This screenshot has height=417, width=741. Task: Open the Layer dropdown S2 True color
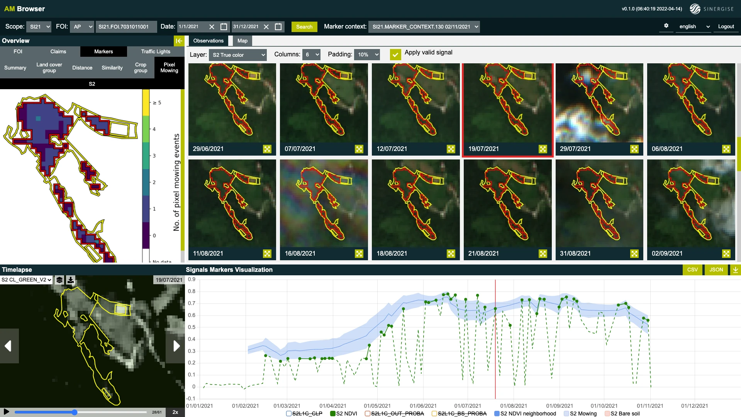coord(237,55)
